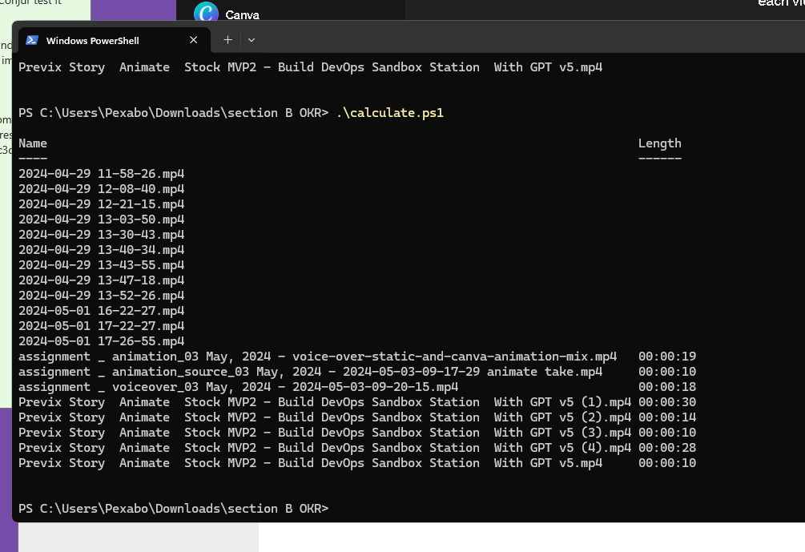Click file 2024-04-29 13-40-34.mp4

[101, 250]
